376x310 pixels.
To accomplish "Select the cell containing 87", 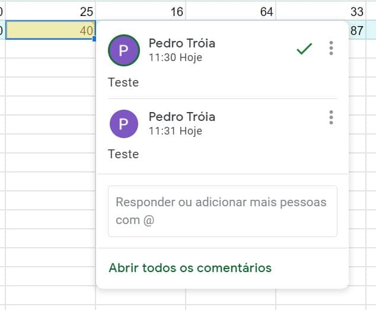I will 357,30.
